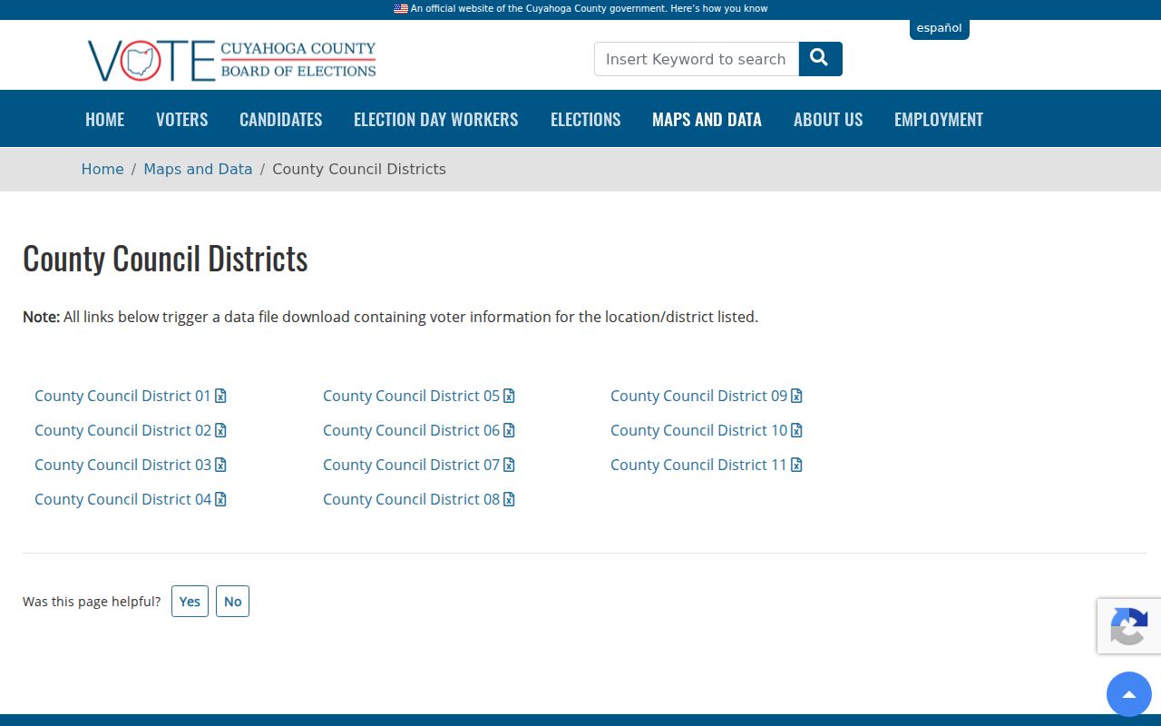1161x726 pixels.
Task: Open the Election Day Workers menu
Action: click(436, 119)
